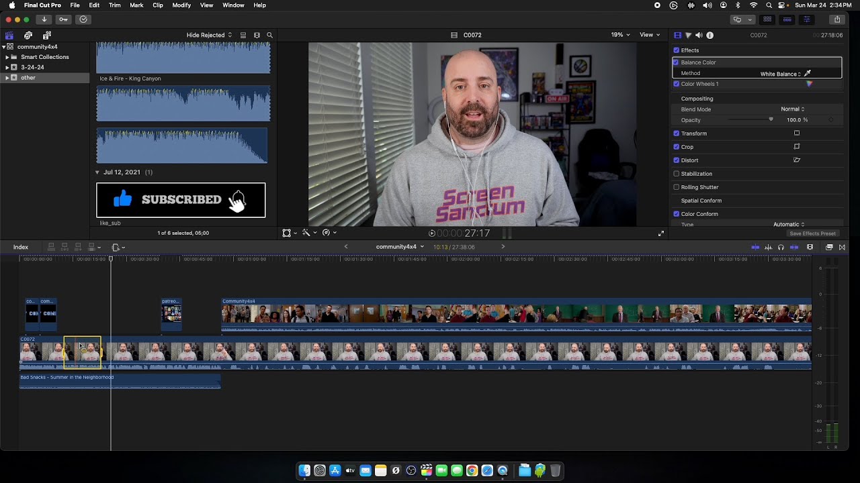The image size is (860, 483).
Task: Show Background Tasks checkmark icon
Action: (x=83, y=19)
